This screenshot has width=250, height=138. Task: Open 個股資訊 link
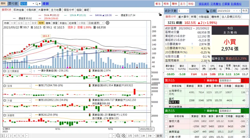click(x=204, y=4)
